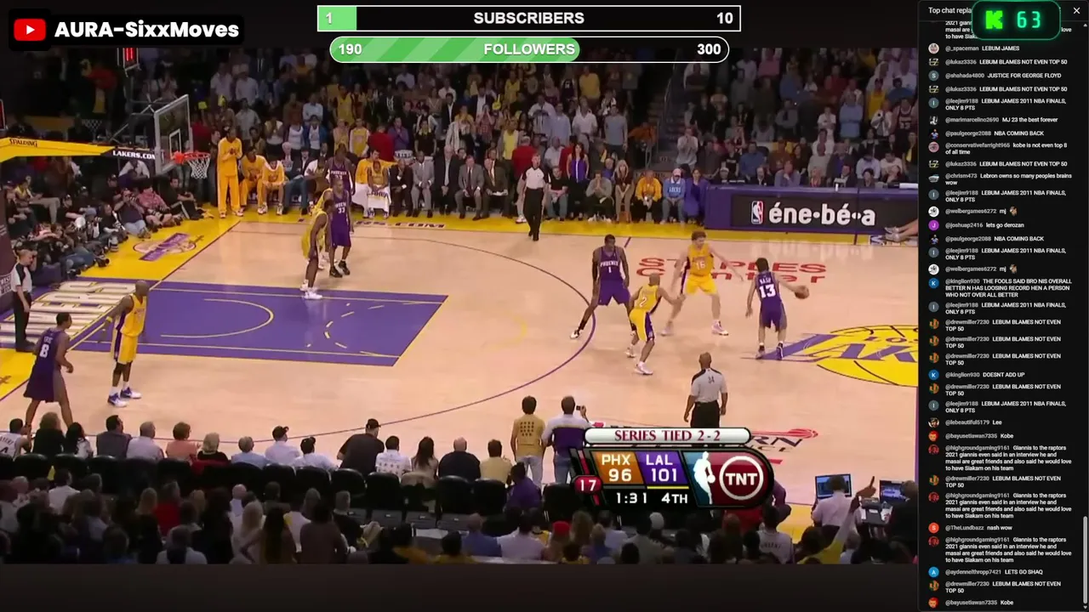
Task: Click the red 17 shot clock
Action: pos(587,485)
